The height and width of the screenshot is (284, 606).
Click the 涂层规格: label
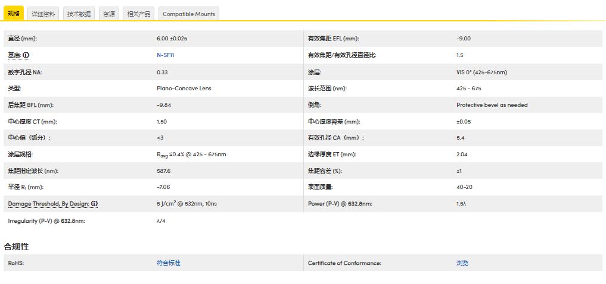click(20, 154)
